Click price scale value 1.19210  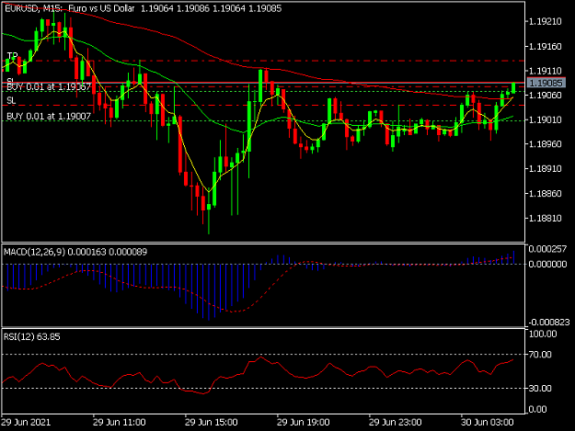tap(545, 22)
